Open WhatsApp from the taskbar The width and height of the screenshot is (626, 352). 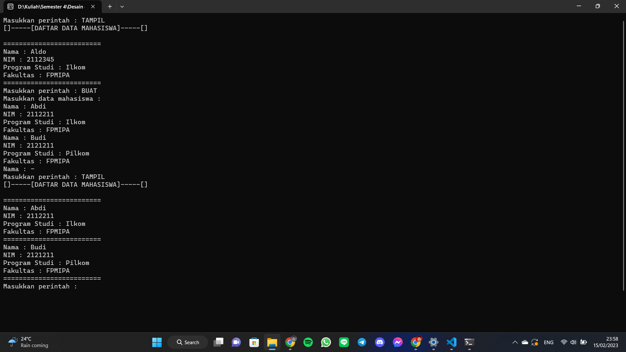pos(326,342)
